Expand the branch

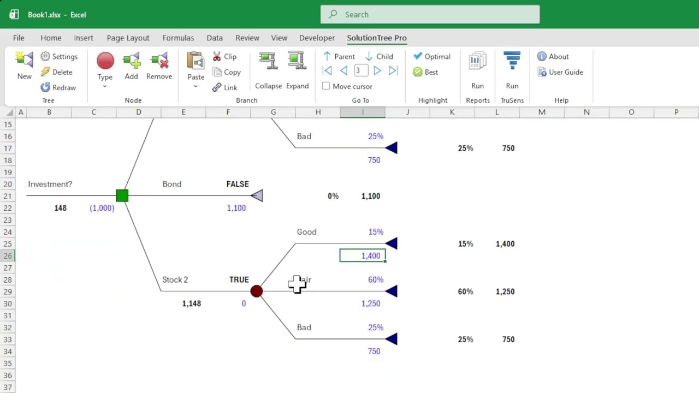pos(297,70)
